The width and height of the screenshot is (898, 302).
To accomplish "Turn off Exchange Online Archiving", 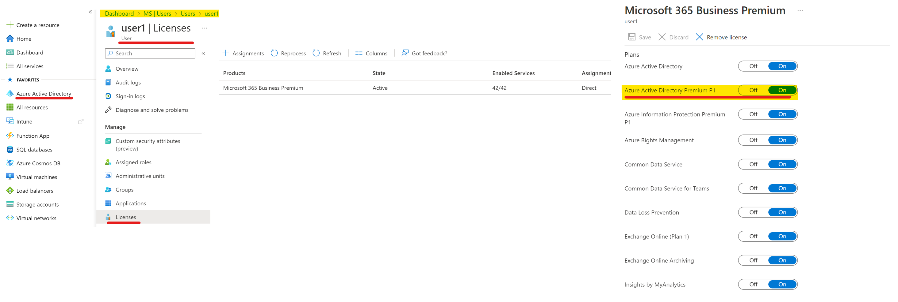I will coord(753,260).
